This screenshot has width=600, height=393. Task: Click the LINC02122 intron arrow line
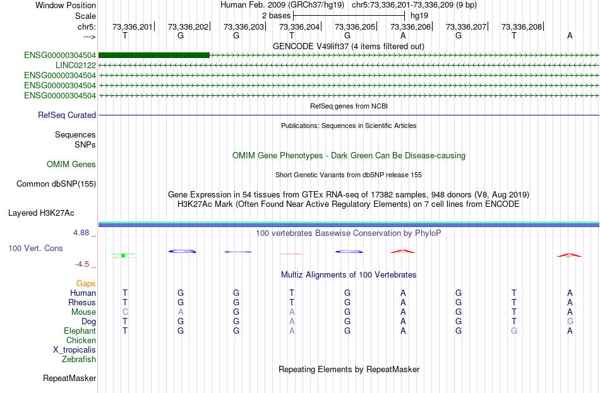349,66
